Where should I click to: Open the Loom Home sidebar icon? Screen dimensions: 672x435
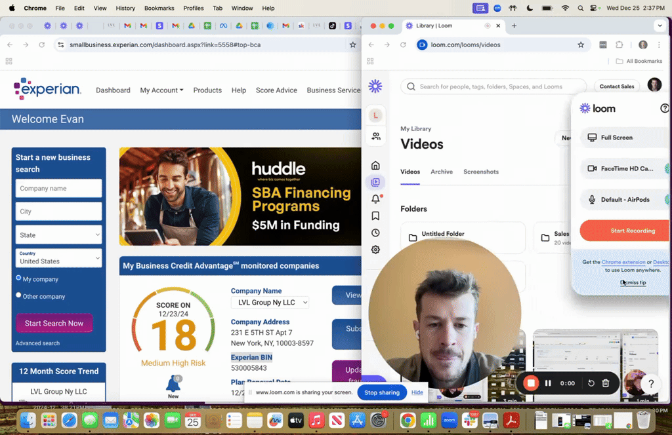(x=375, y=166)
